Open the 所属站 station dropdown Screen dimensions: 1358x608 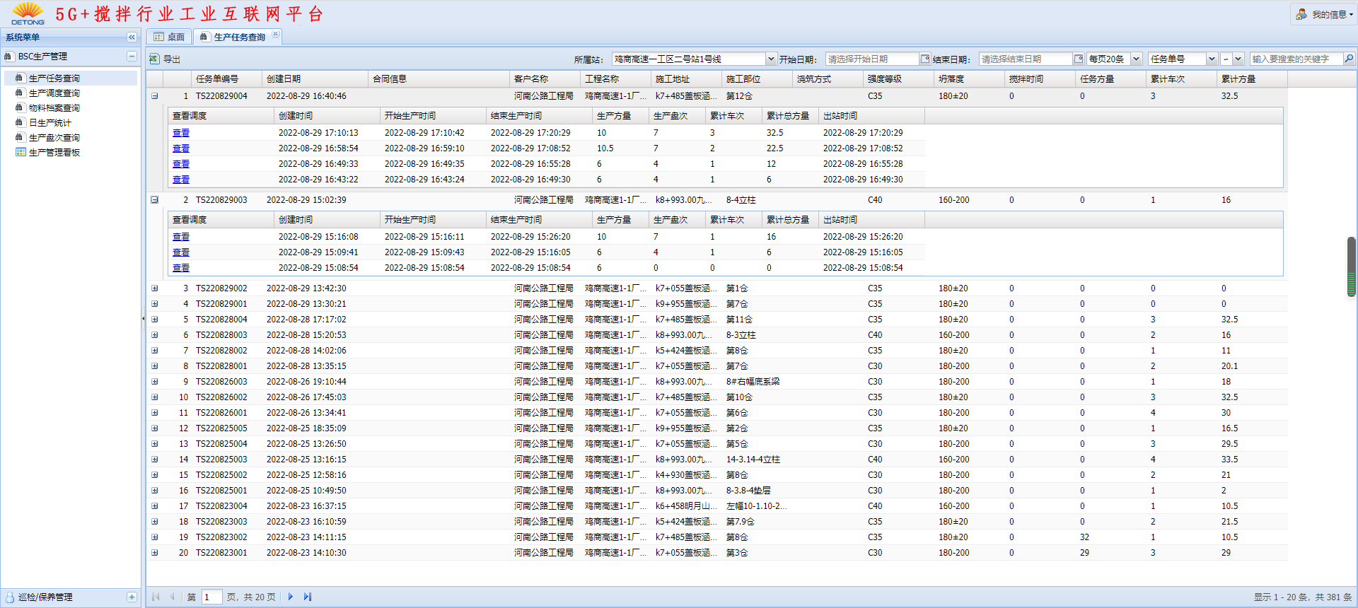click(x=771, y=59)
